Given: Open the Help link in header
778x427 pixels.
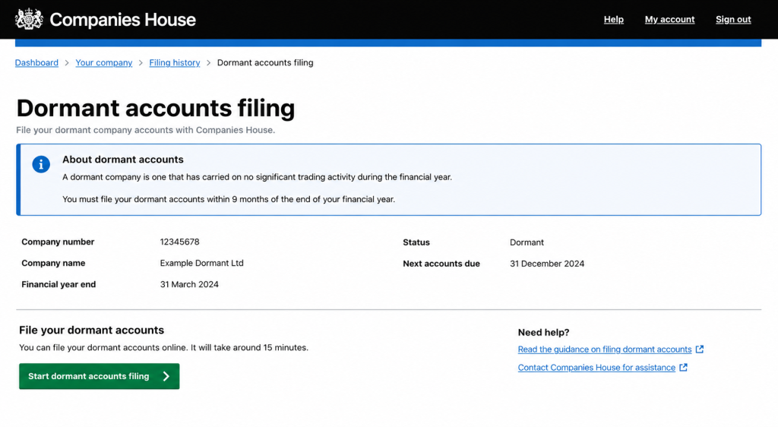Looking at the screenshot, I should [614, 19].
